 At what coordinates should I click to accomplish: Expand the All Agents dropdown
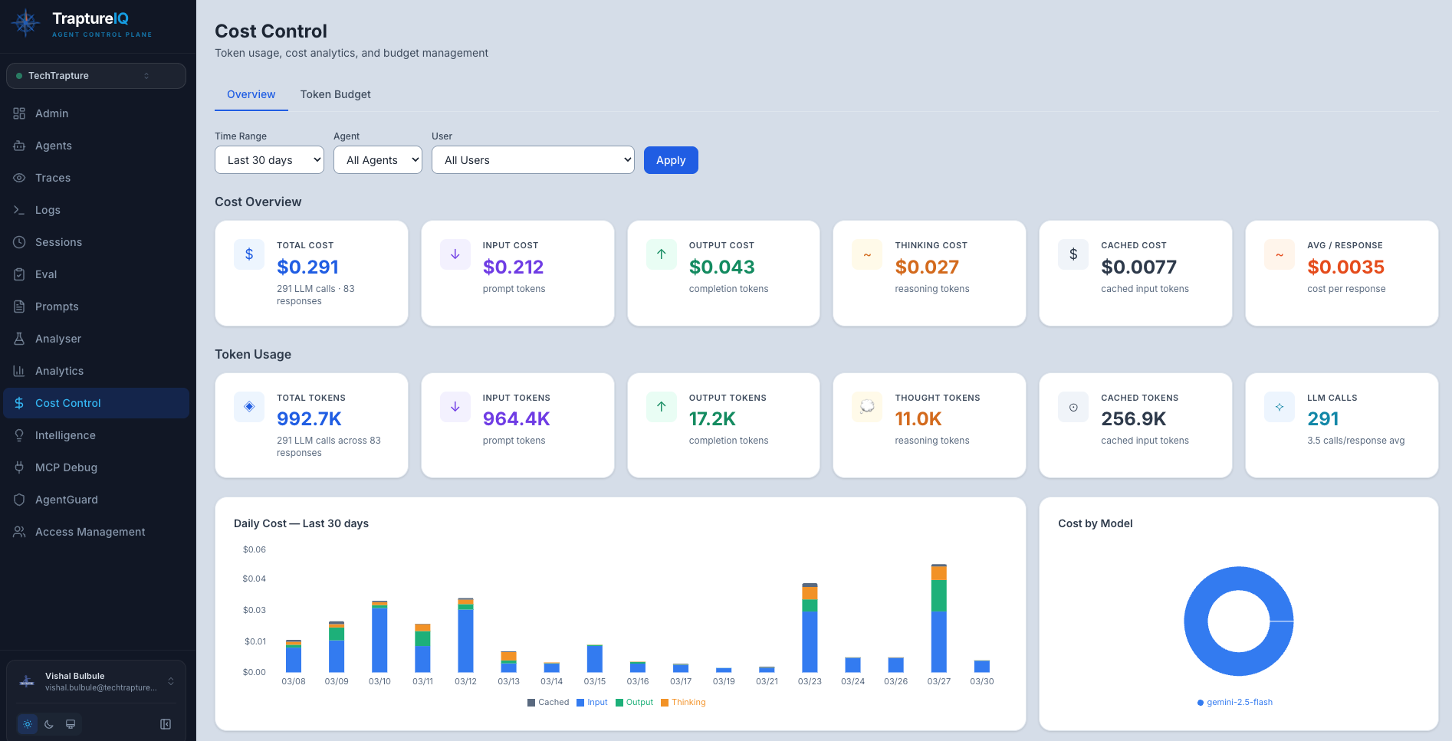[377, 160]
